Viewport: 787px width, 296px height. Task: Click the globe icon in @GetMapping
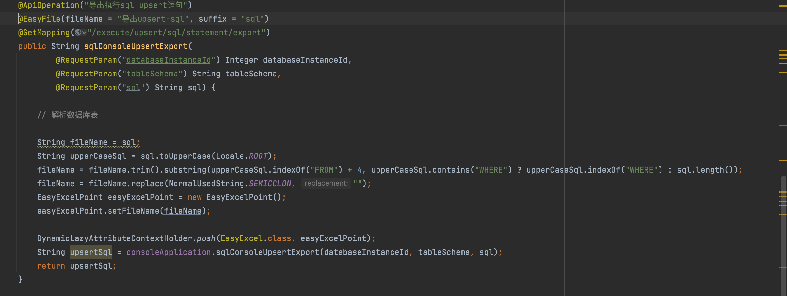[78, 32]
